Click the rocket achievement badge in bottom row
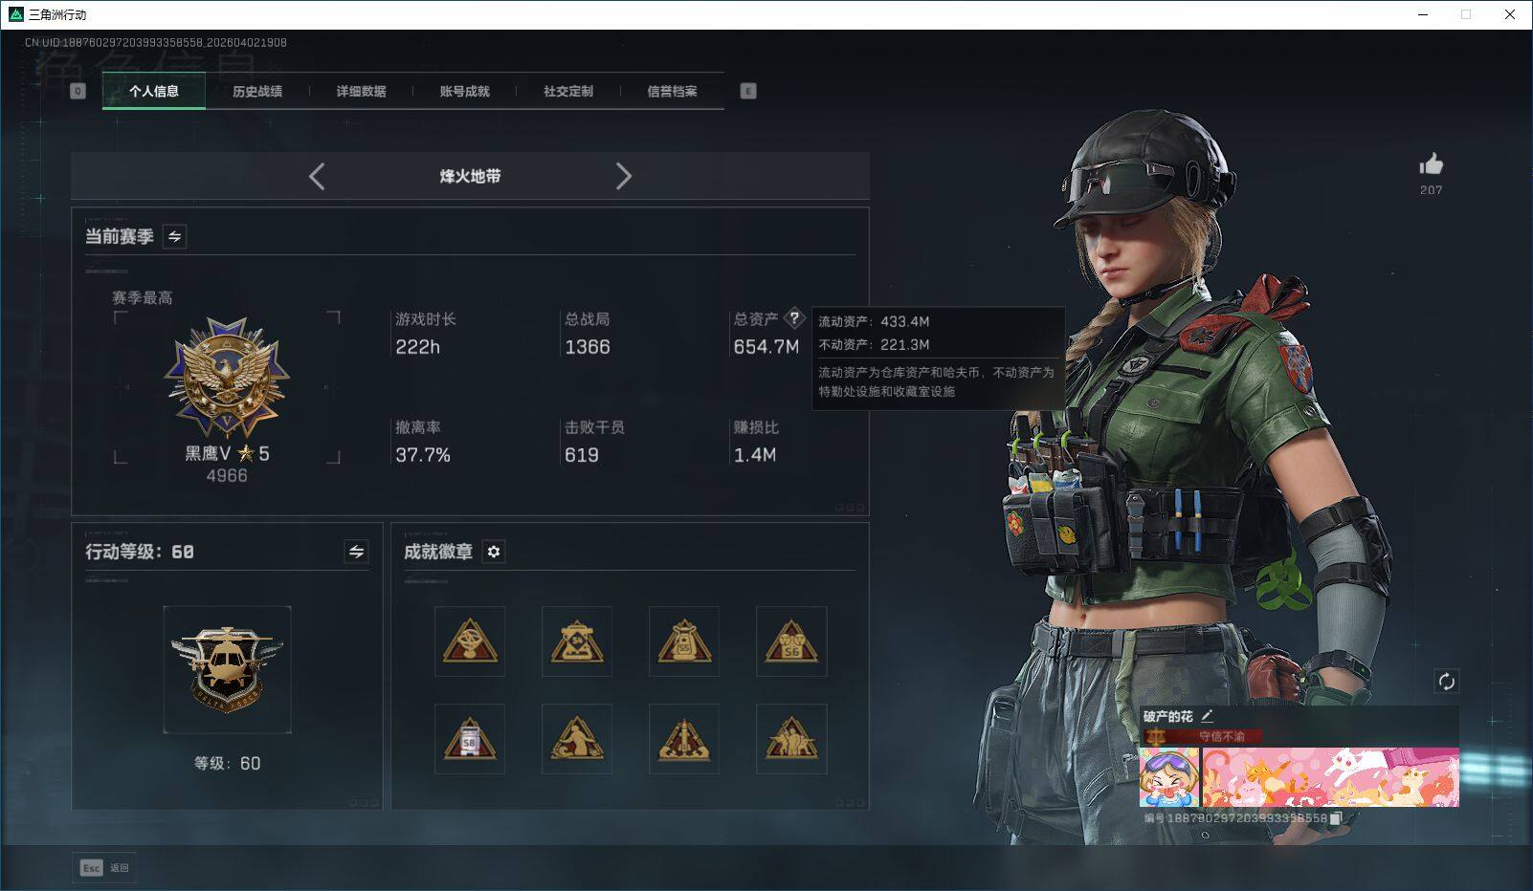1533x891 pixels. click(683, 737)
